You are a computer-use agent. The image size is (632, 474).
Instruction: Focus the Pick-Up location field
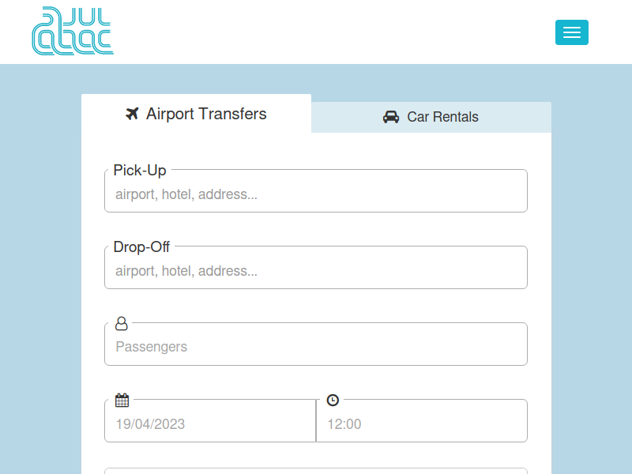(316, 194)
